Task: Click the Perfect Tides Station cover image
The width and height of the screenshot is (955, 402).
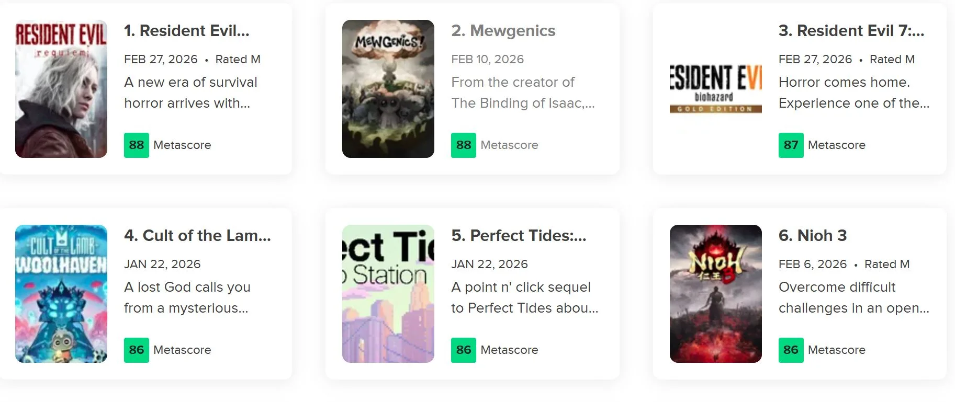Action: pyautogui.click(x=388, y=294)
